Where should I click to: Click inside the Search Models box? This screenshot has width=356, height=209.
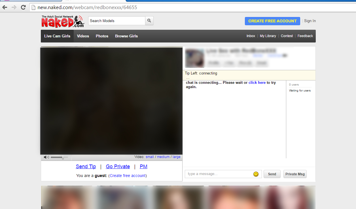pos(116,21)
